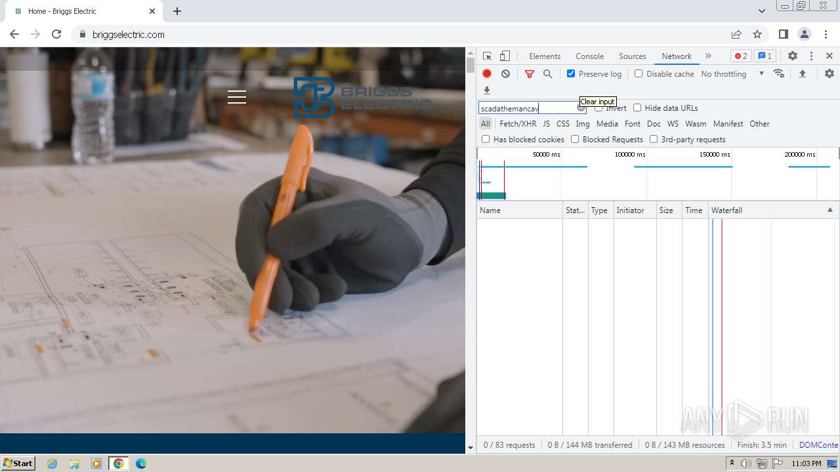Close the DevTools panel
The image size is (840, 472).
click(x=829, y=56)
